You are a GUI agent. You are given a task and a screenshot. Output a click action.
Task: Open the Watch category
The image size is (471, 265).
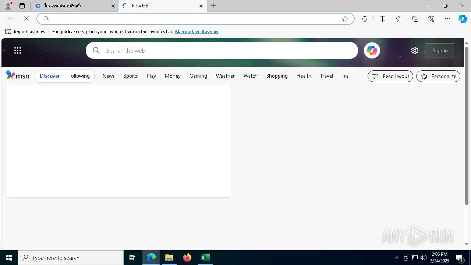(x=251, y=76)
